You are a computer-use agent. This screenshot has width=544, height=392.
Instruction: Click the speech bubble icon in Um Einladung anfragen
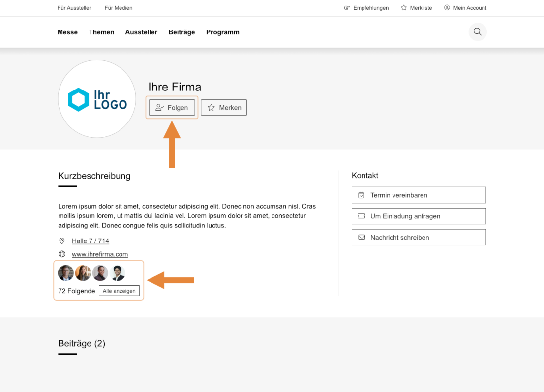click(x=361, y=216)
